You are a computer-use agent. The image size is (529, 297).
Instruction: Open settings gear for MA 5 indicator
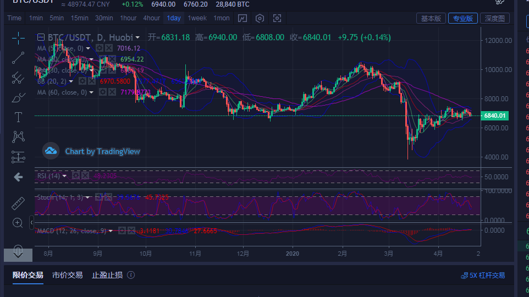point(100,48)
